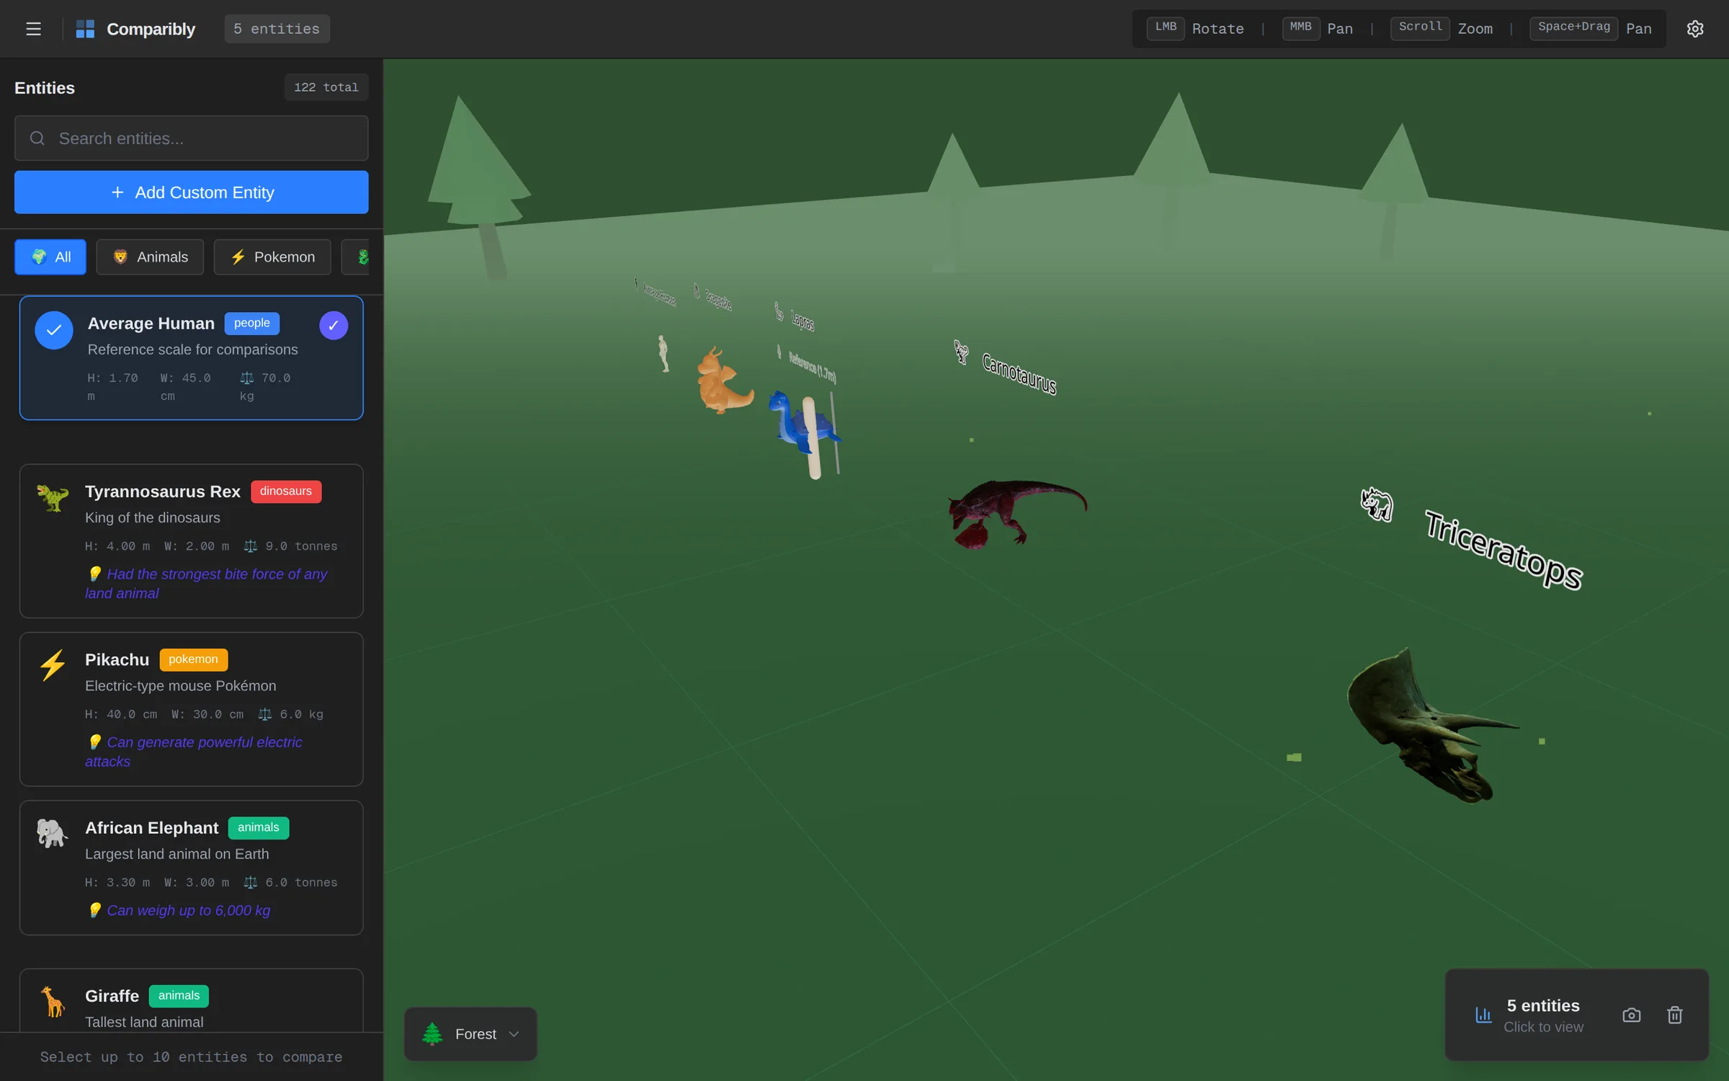The width and height of the screenshot is (1729, 1081).
Task: Deselect the Average Human blue checkmark
Action: 54,330
